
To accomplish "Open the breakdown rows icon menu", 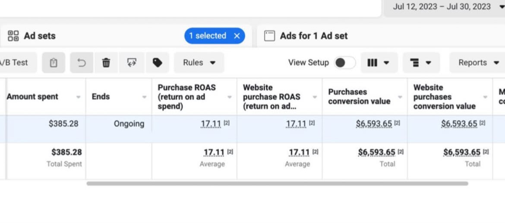I will 421,63.
